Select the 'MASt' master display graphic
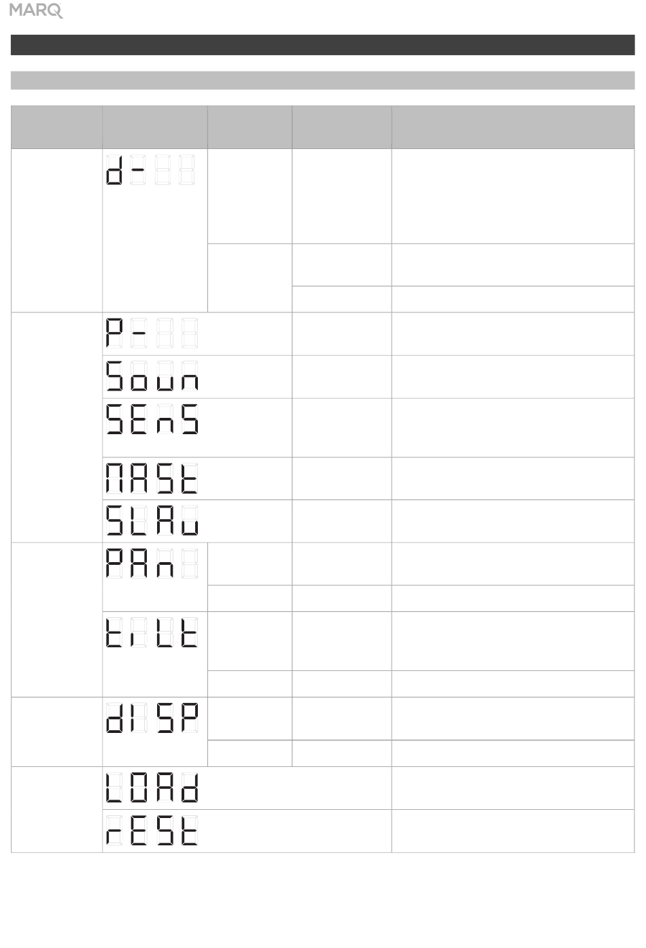This screenshot has height=948, width=646. coord(152,478)
